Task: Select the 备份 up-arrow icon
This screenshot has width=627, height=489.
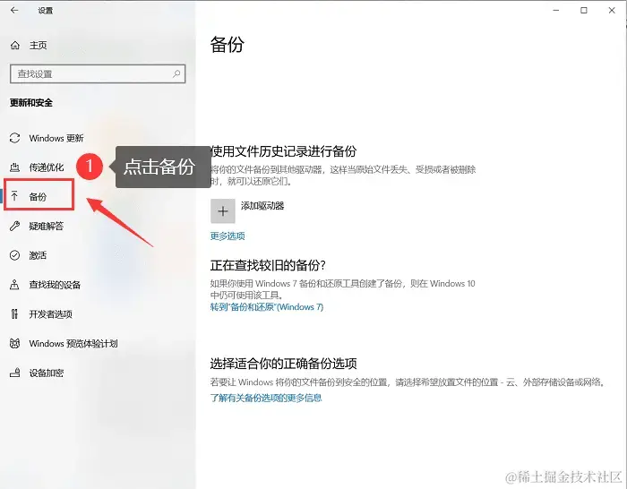Action: point(15,196)
